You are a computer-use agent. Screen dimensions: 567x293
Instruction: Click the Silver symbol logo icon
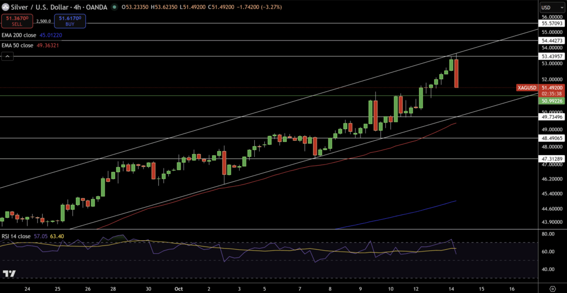pyautogui.click(x=6, y=7)
